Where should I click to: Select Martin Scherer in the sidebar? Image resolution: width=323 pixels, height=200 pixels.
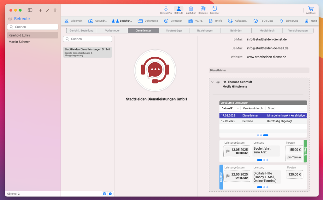tap(33, 42)
